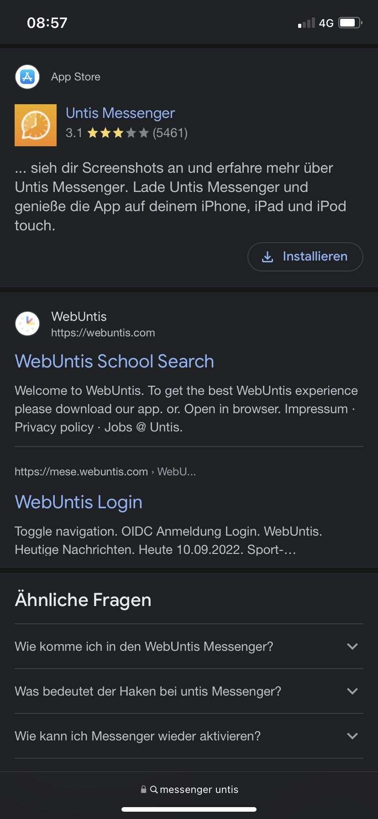Tap the 'messenger untis' address bar

[x=189, y=789]
